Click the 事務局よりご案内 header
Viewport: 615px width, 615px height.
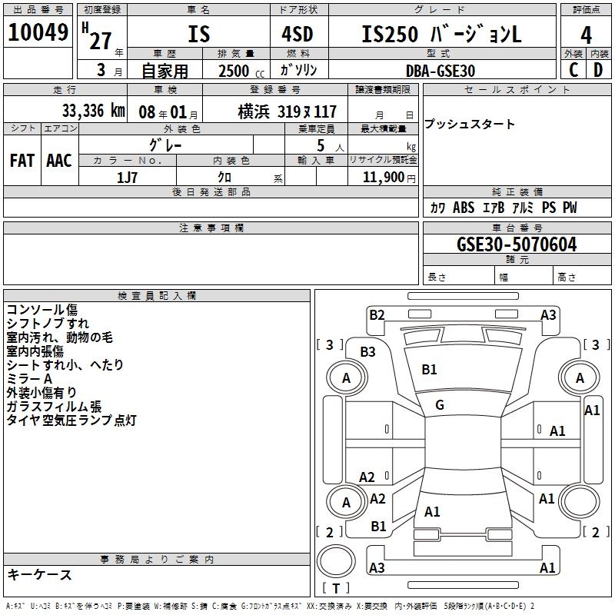(x=157, y=560)
